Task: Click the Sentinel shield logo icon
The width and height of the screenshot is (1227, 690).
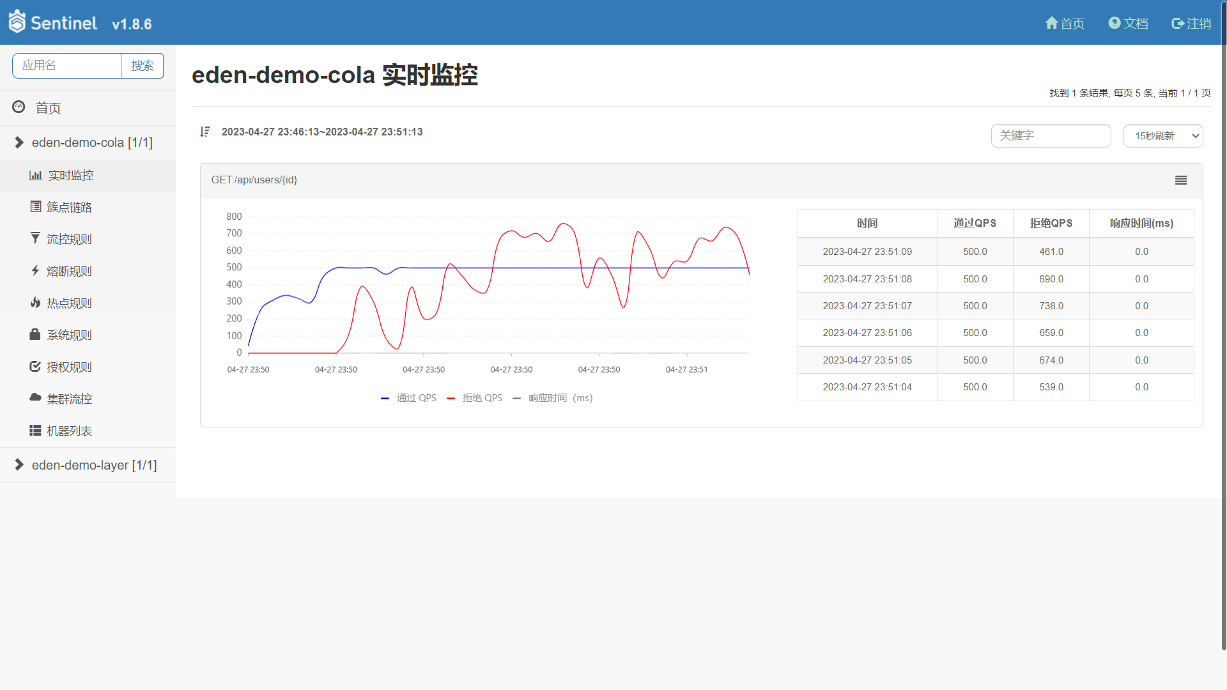Action: 17,22
